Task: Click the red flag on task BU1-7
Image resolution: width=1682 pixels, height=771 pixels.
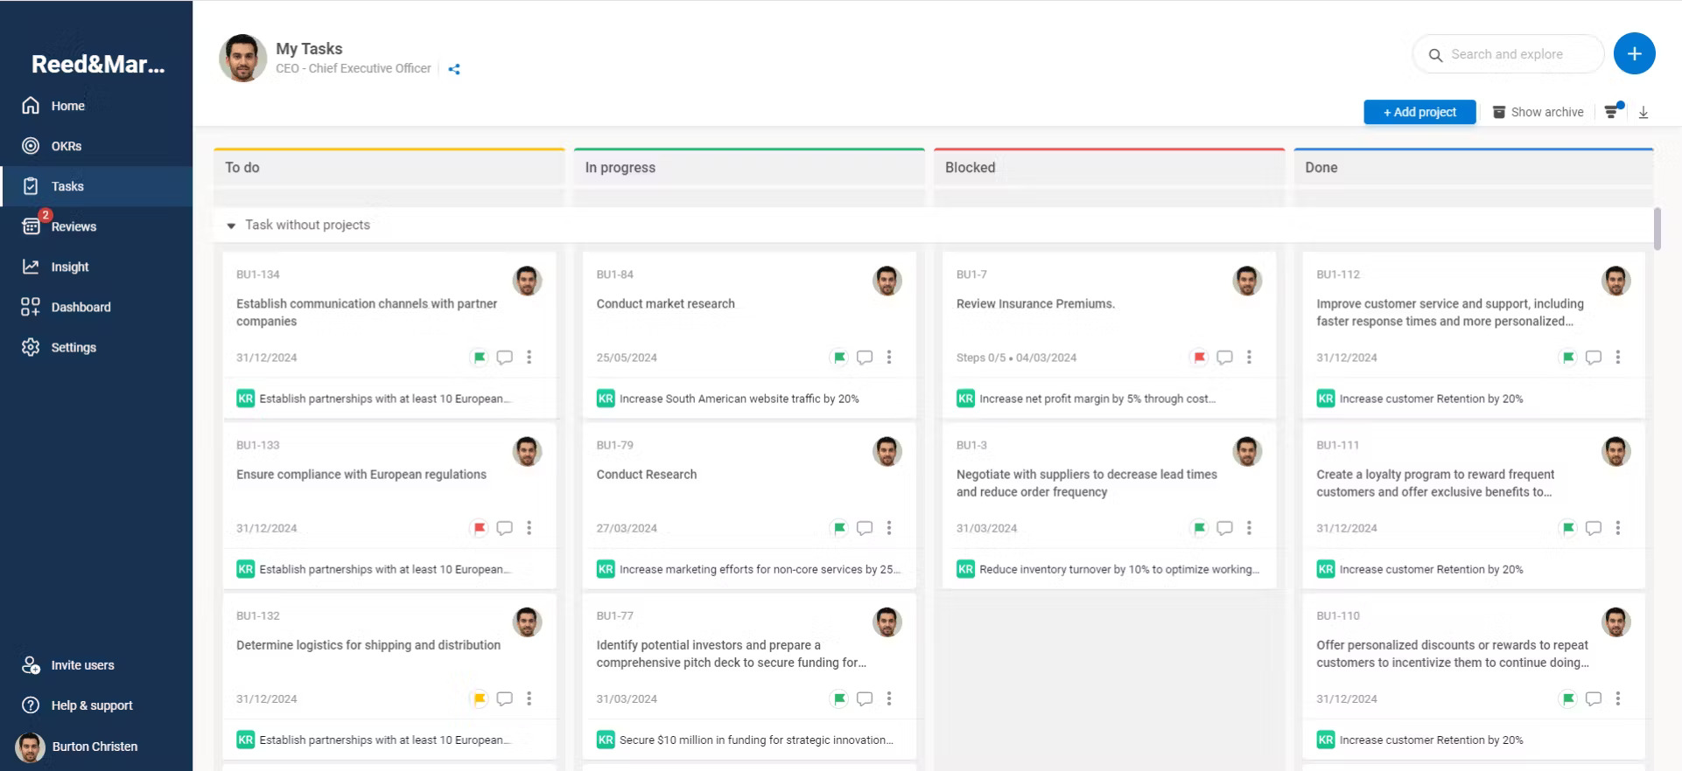Action: click(1199, 358)
